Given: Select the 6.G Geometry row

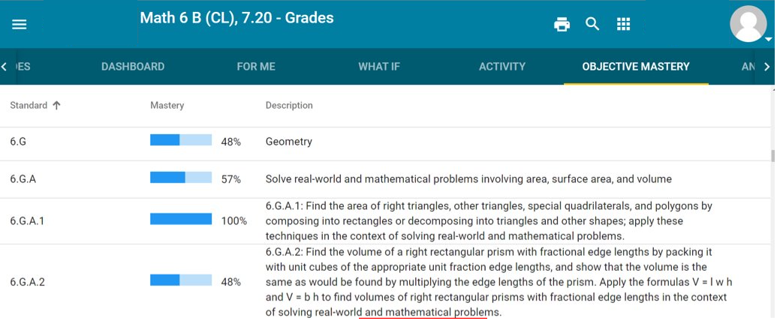Looking at the screenshot, I should (x=385, y=142).
